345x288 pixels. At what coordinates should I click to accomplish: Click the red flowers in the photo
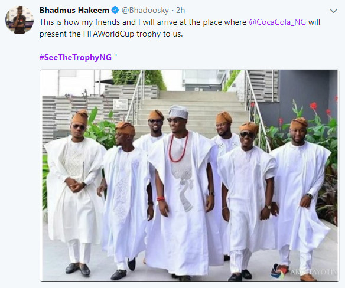click(313, 106)
